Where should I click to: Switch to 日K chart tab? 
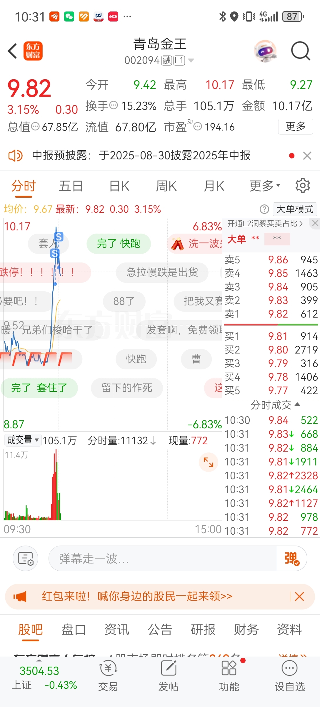tap(119, 186)
